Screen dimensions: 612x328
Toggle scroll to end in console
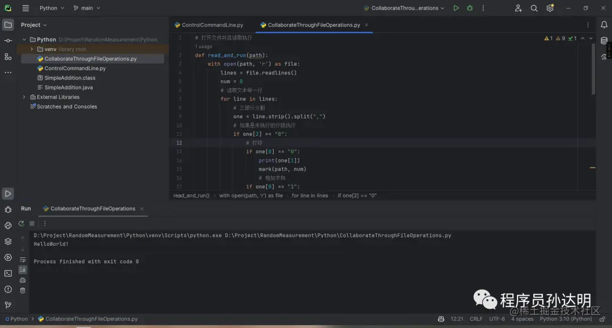tap(23, 270)
